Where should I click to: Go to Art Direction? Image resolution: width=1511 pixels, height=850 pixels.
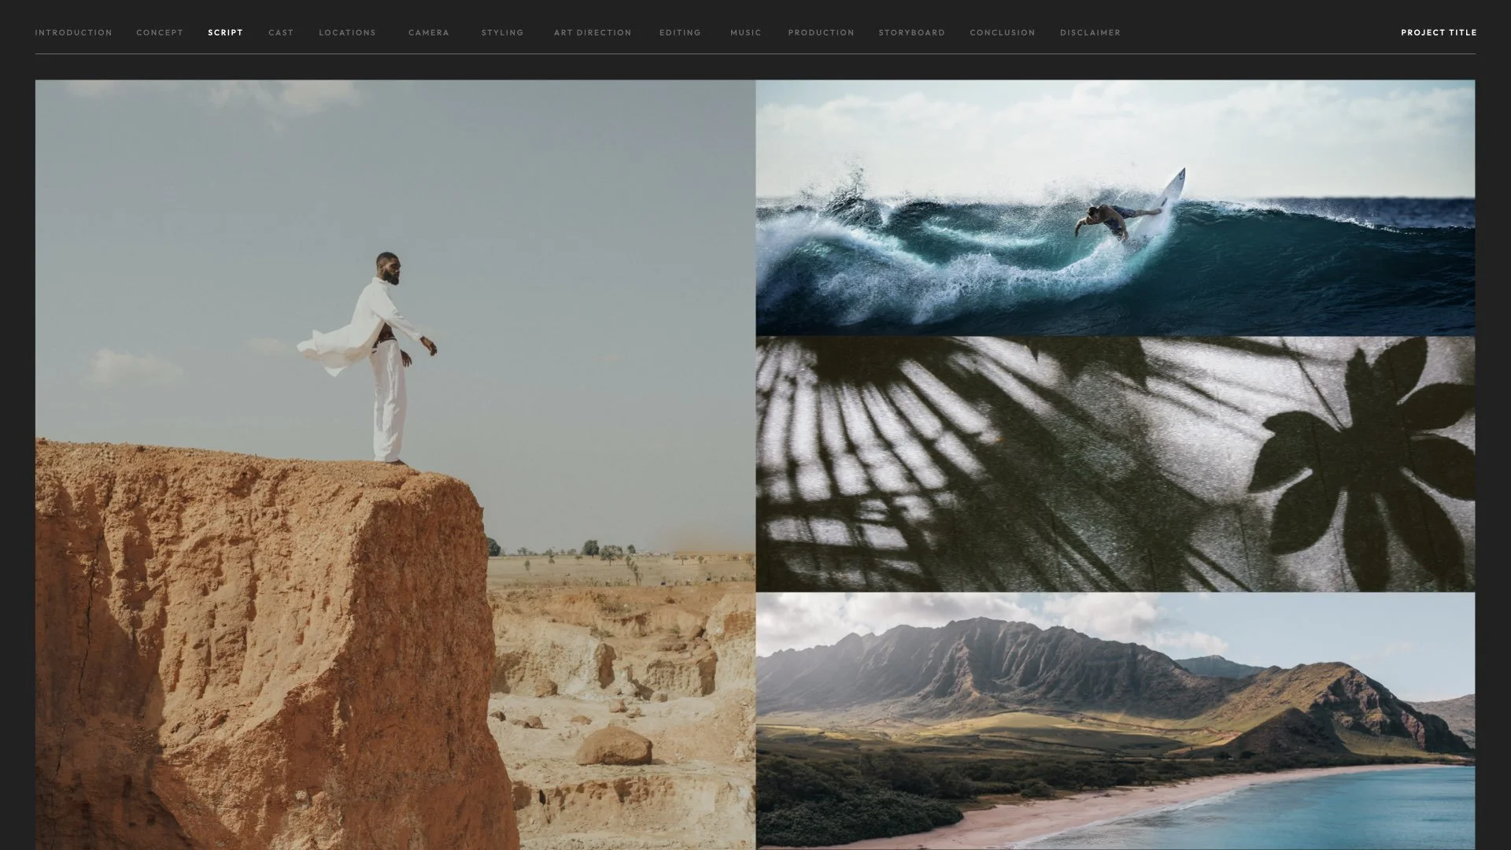[x=593, y=32]
